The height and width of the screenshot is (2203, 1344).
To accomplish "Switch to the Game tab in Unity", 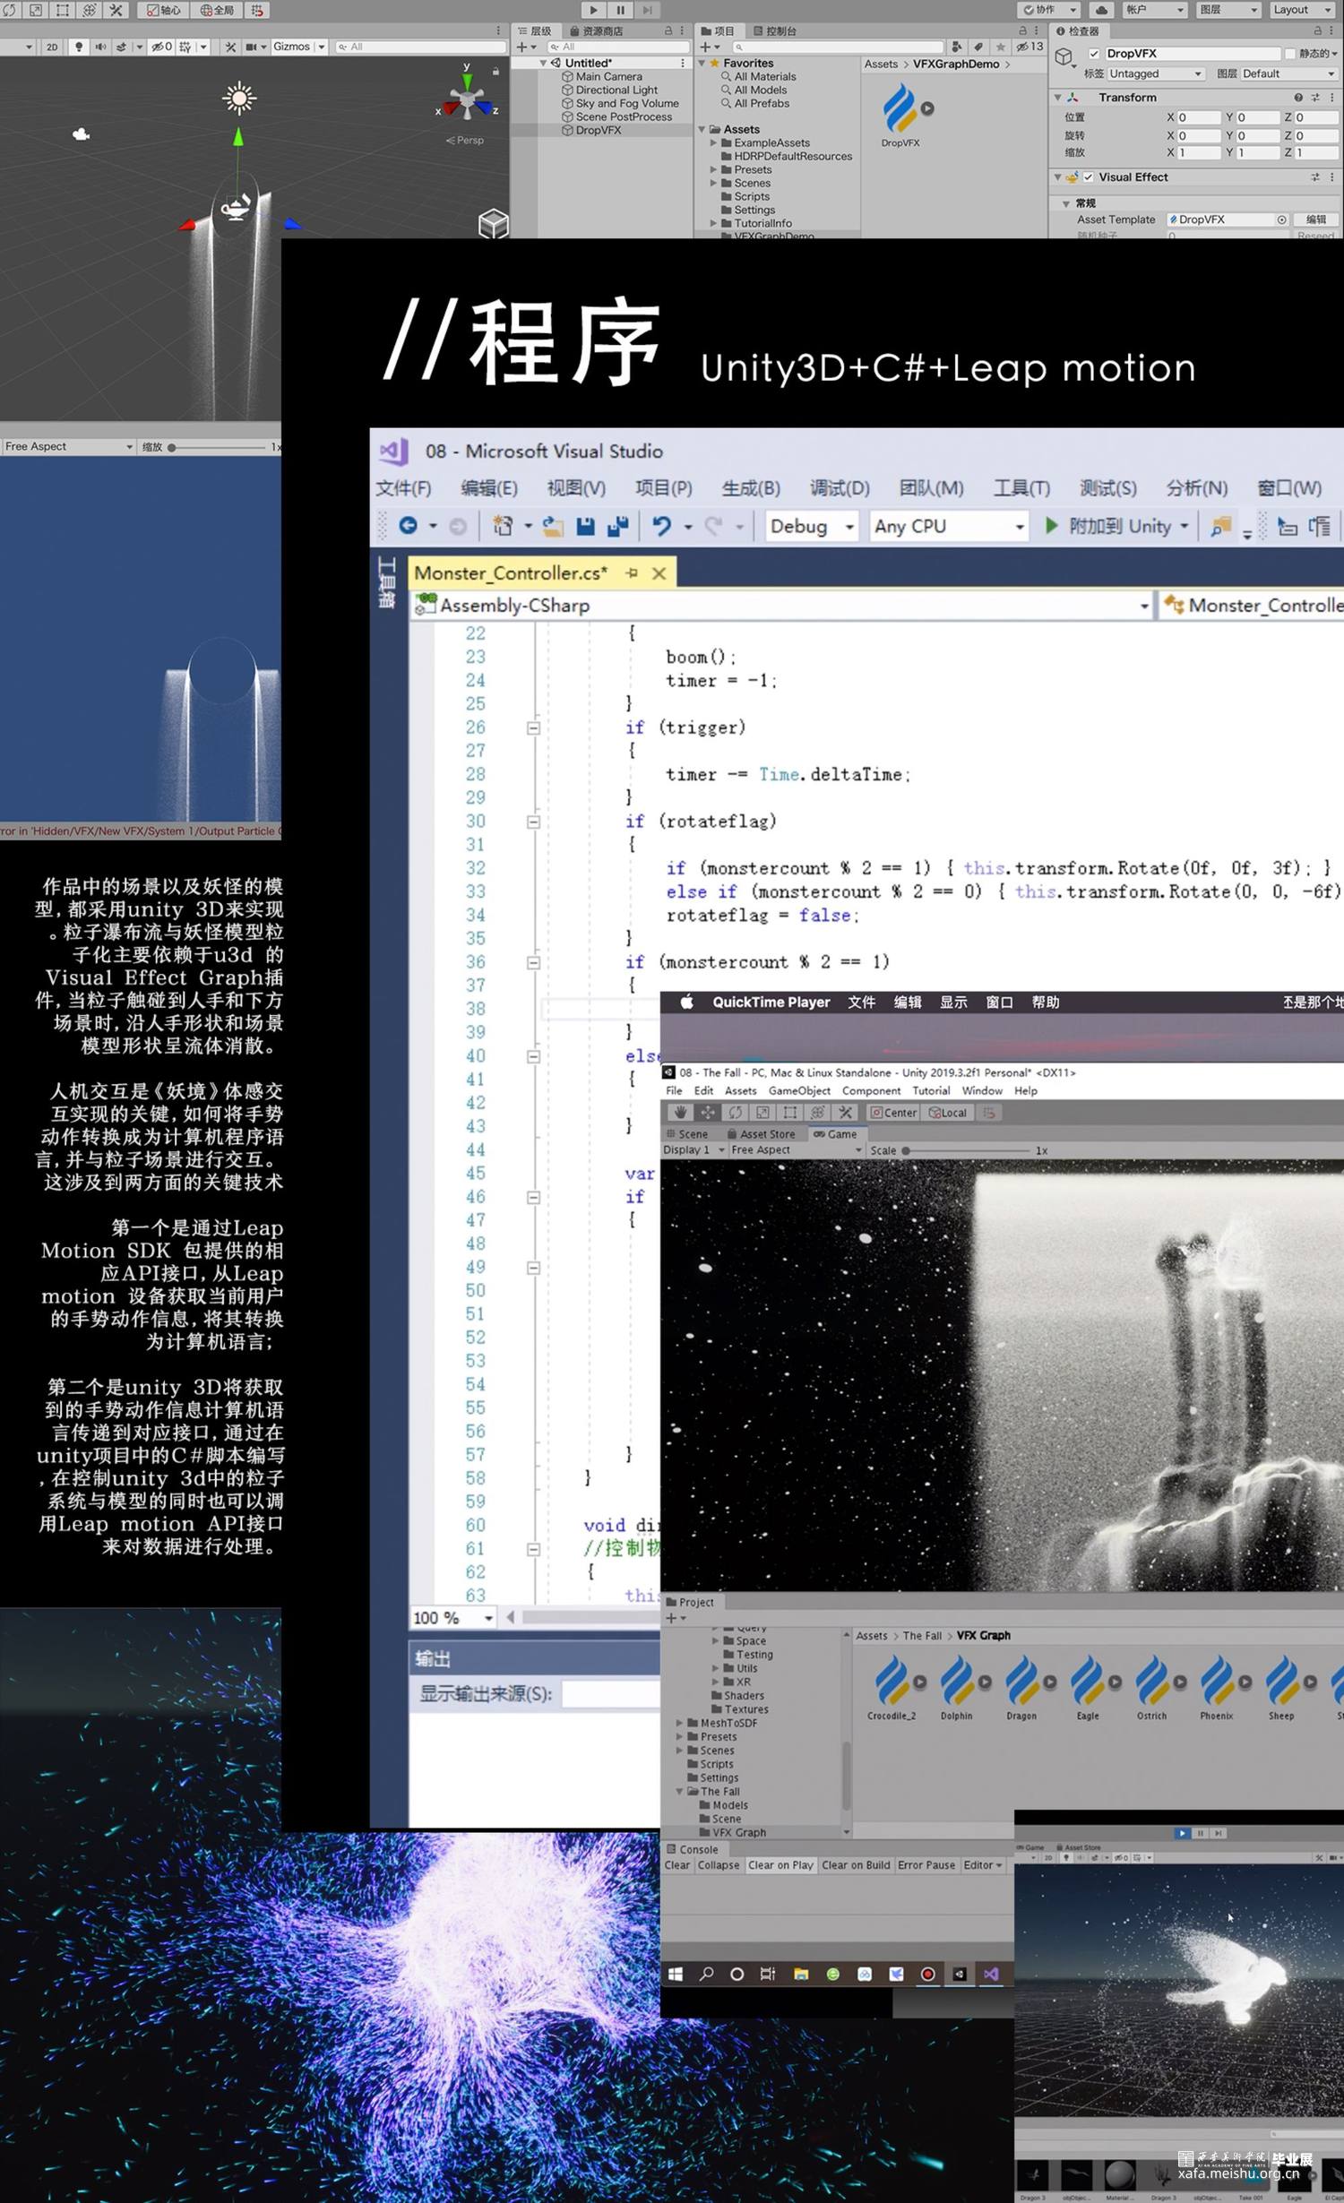I will tap(835, 1134).
